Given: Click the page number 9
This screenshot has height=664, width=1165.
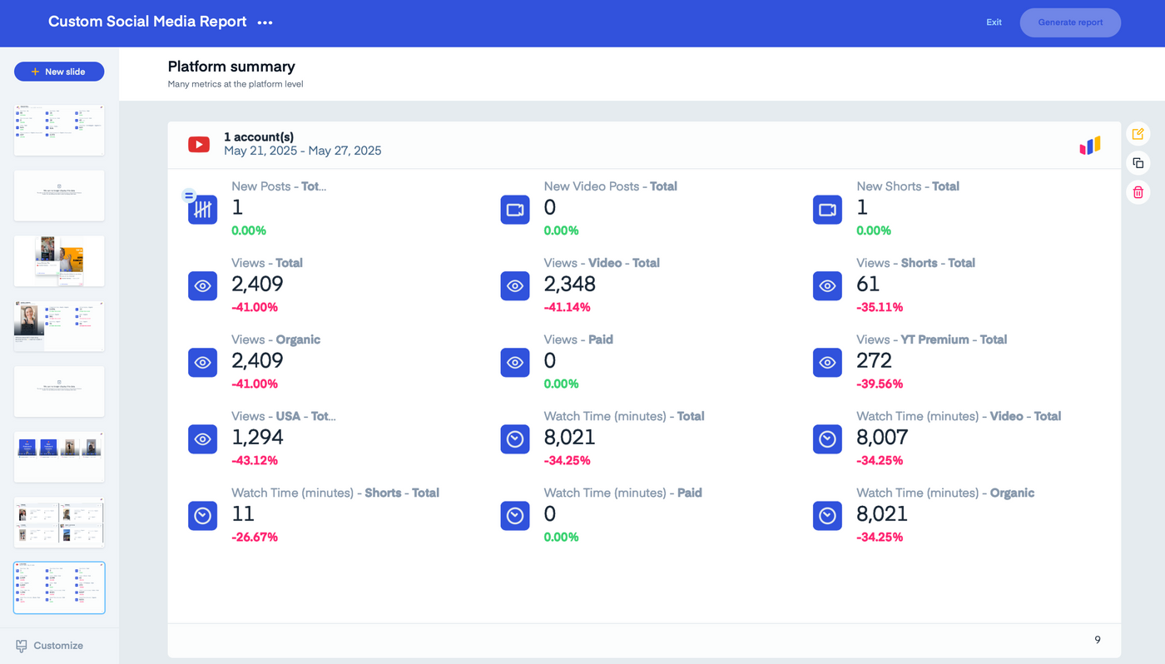Looking at the screenshot, I should coord(1098,640).
